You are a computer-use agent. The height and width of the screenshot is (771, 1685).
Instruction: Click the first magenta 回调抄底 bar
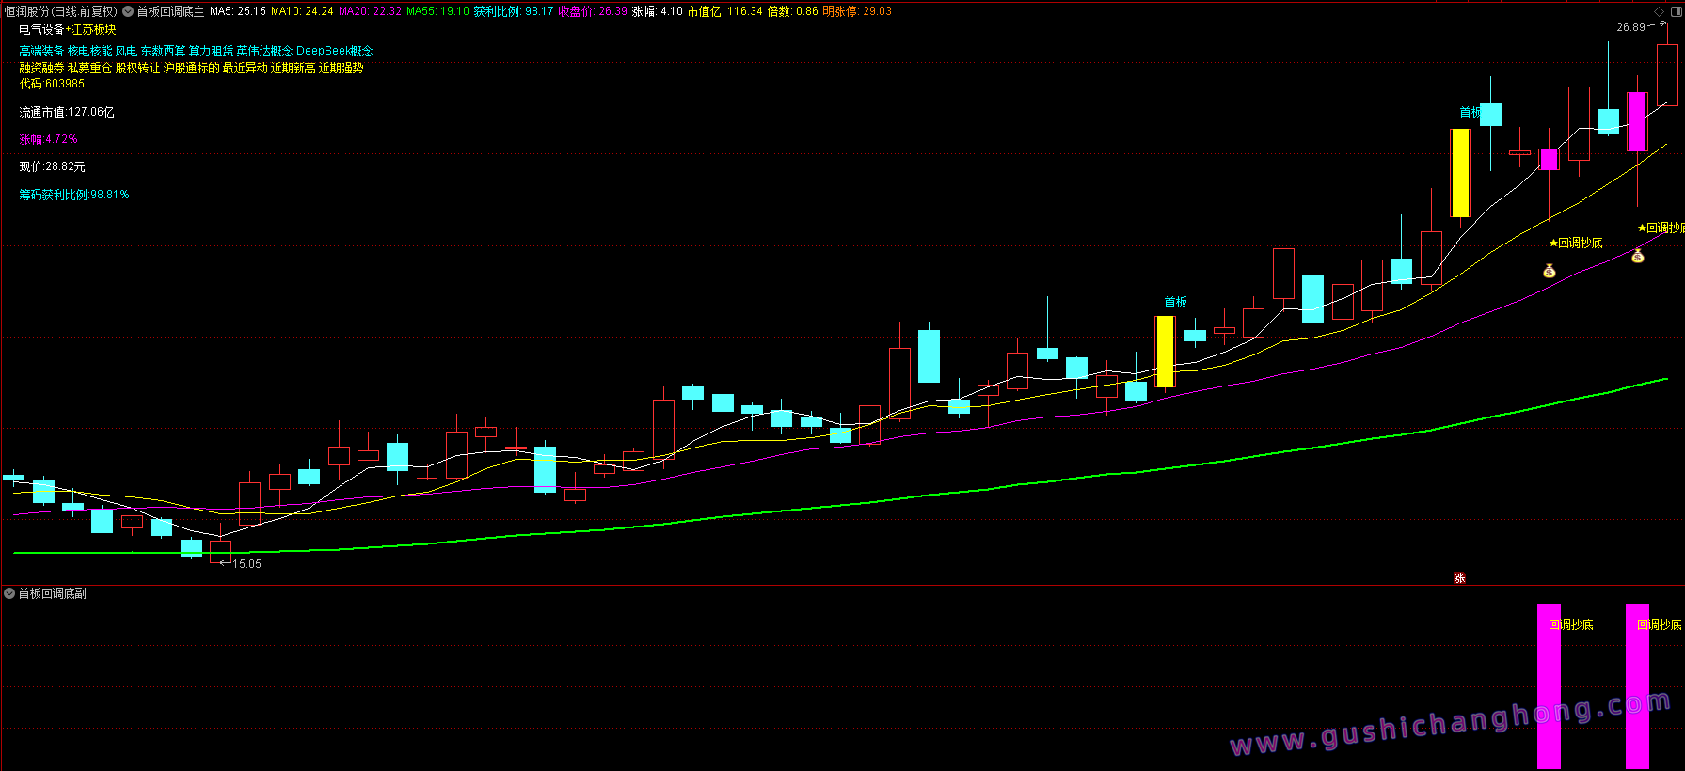(x=1549, y=686)
